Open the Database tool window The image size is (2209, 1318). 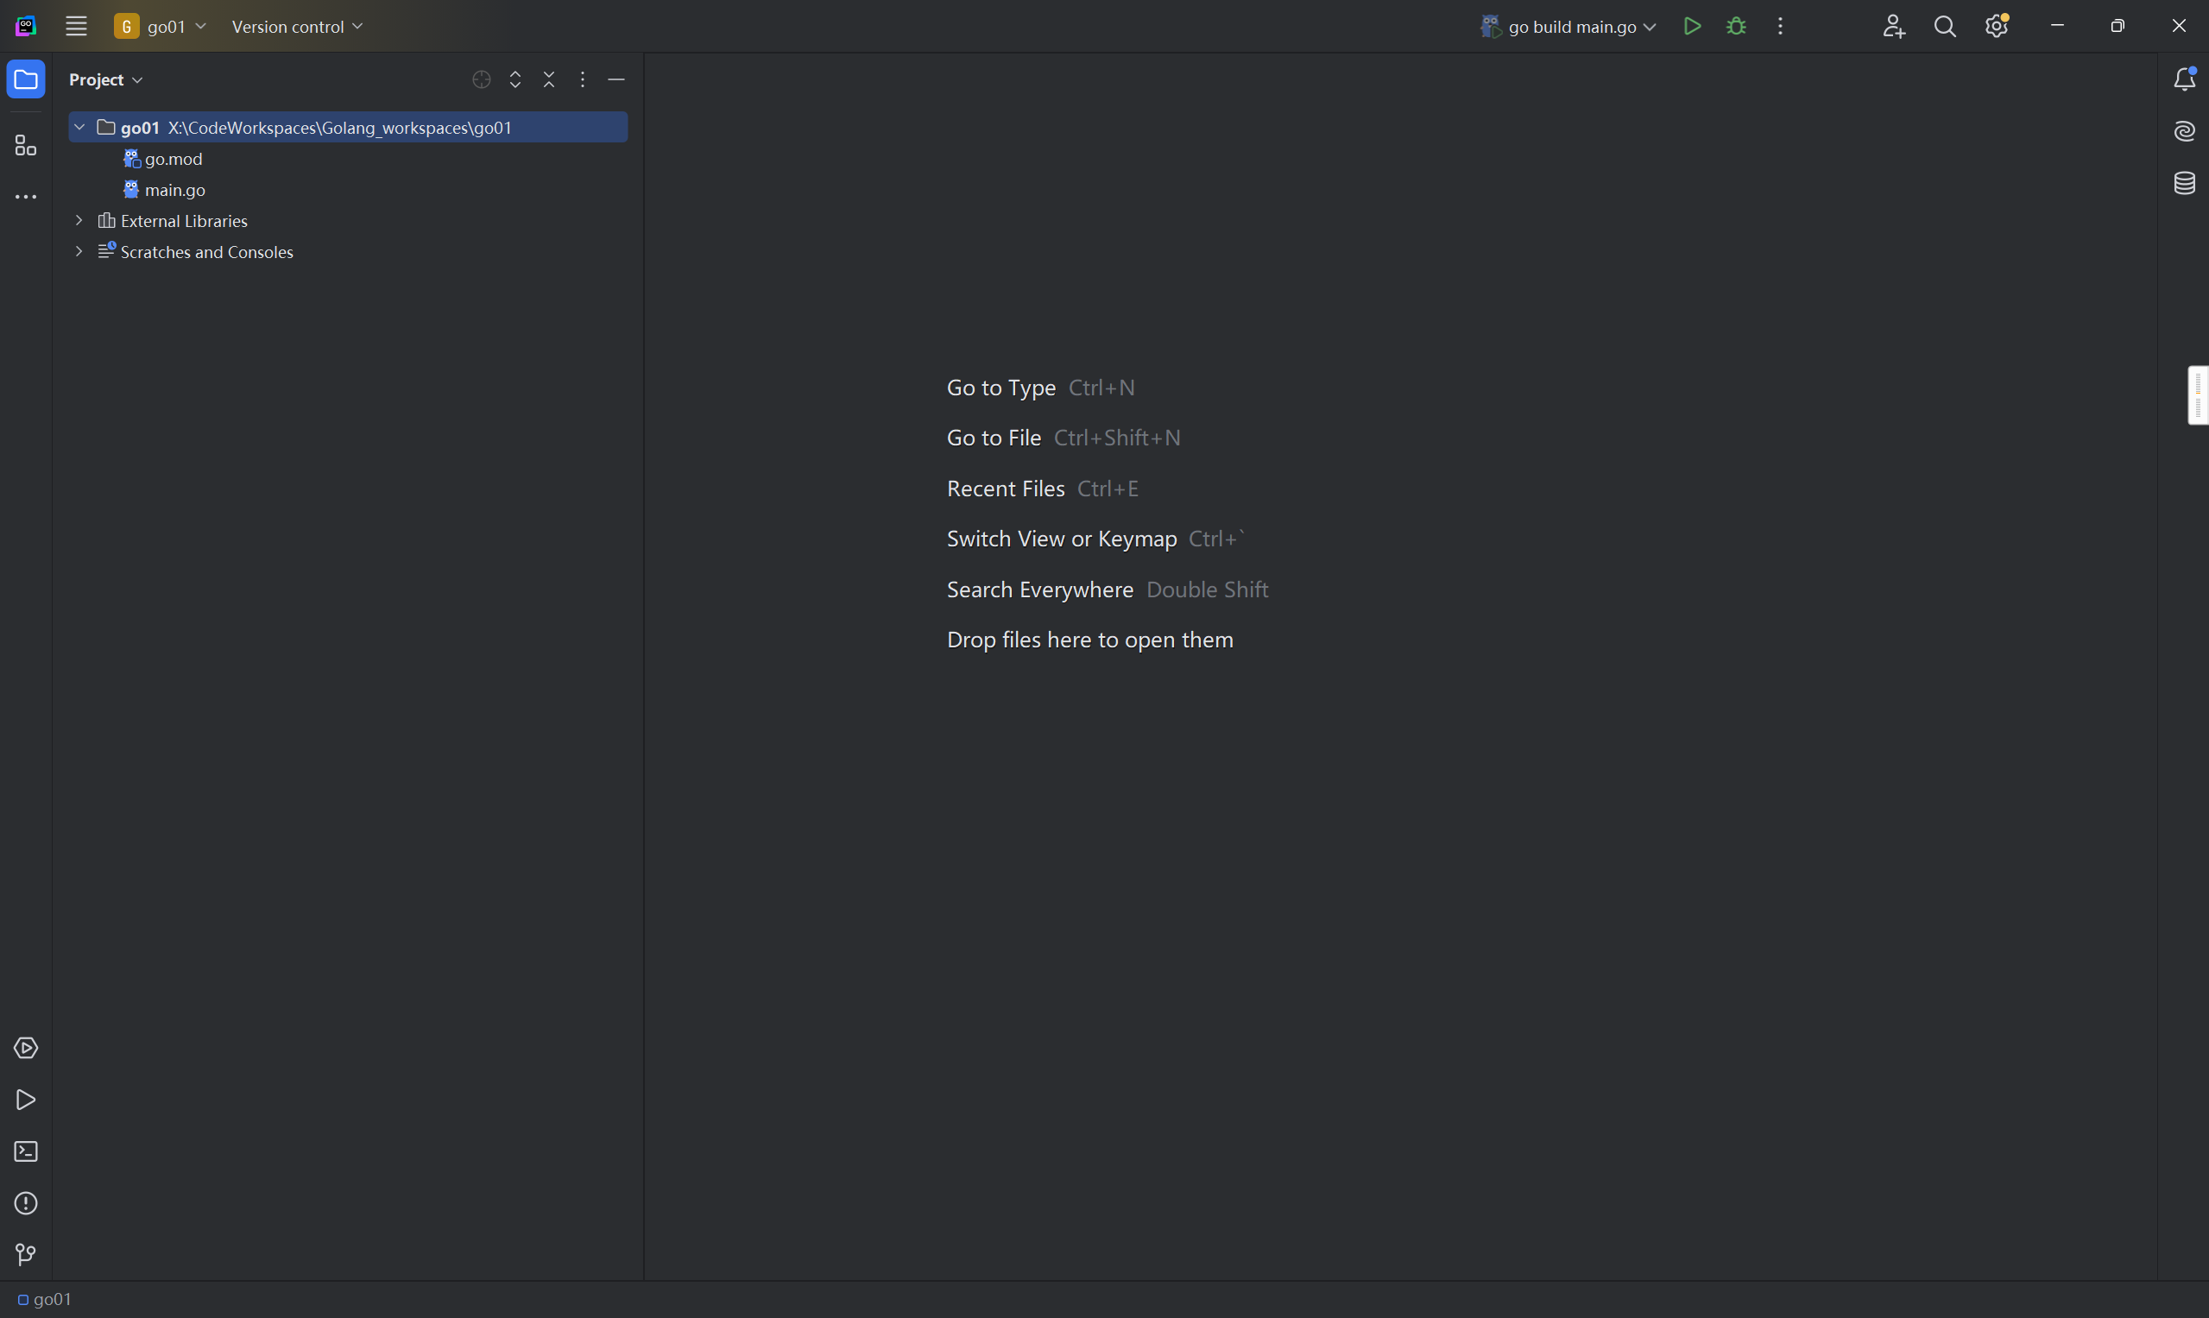(x=2184, y=183)
